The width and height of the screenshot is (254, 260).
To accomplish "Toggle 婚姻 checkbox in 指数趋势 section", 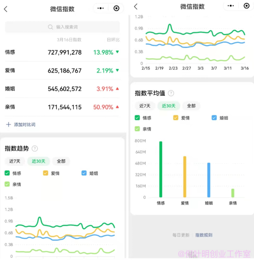I will [x=84, y=173].
